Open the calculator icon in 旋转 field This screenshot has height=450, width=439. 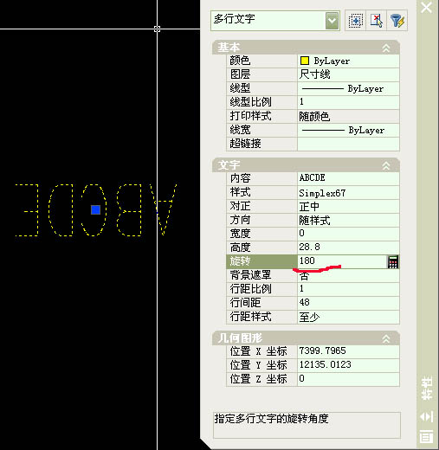point(393,261)
